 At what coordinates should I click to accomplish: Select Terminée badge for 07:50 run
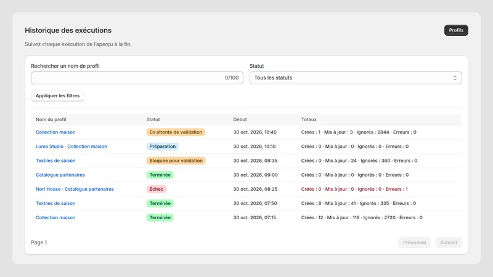point(160,203)
